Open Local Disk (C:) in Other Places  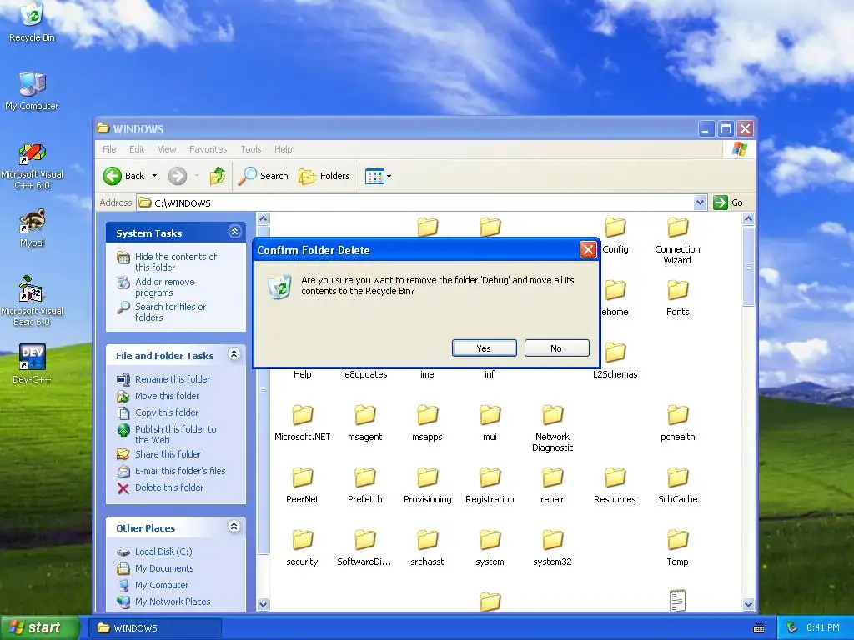(x=163, y=552)
